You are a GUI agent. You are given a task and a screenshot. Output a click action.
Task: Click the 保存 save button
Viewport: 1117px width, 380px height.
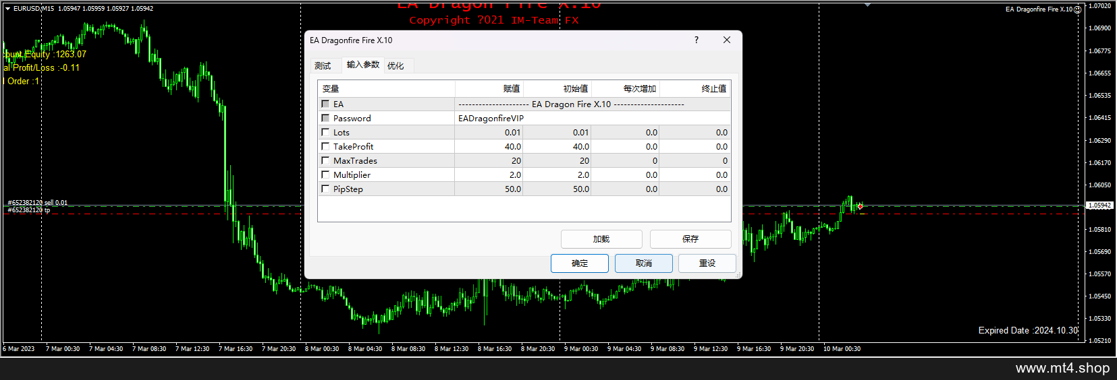click(x=690, y=239)
